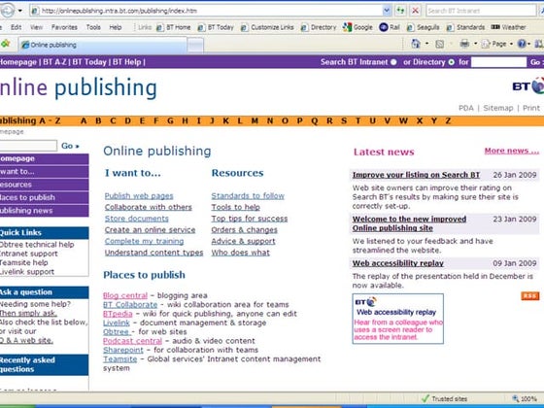Screen dimensions: 544x408
Task: Click the BT Help link in purple bar
Action: (x=126, y=62)
